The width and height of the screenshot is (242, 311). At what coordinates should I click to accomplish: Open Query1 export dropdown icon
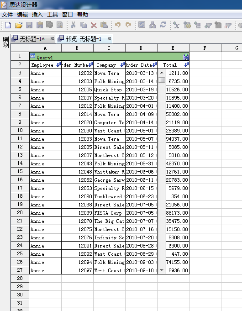186,57
